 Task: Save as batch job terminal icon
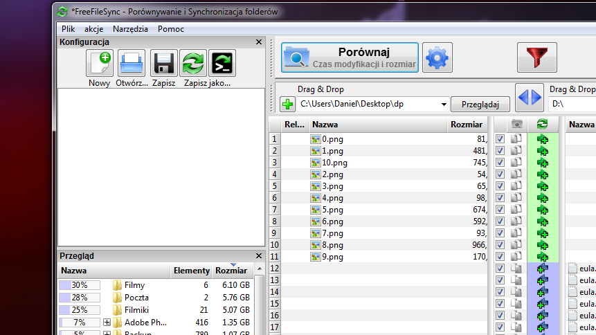222,63
